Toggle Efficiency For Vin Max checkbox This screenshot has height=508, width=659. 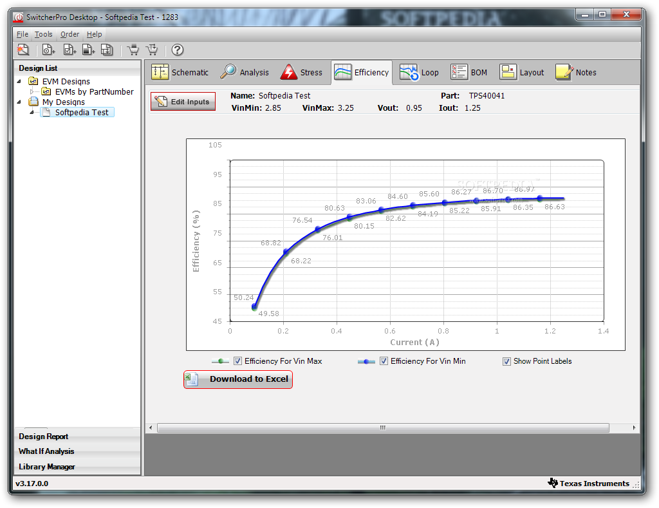click(237, 361)
